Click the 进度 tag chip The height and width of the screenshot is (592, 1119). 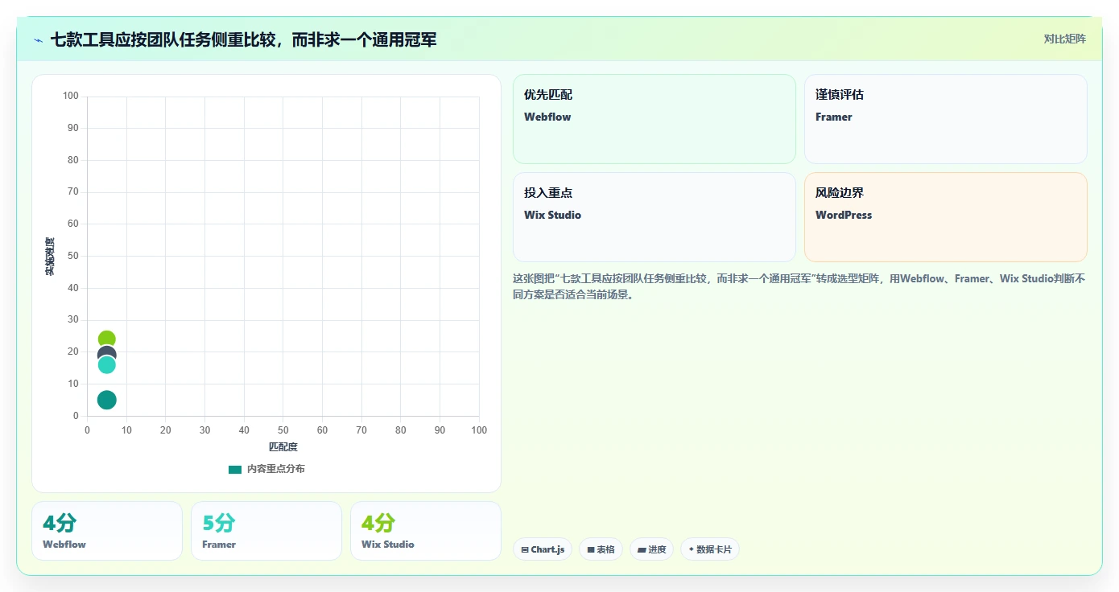point(651,549)
